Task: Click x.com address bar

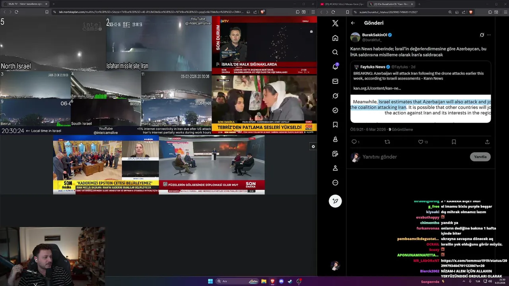Action: point(402,12)
